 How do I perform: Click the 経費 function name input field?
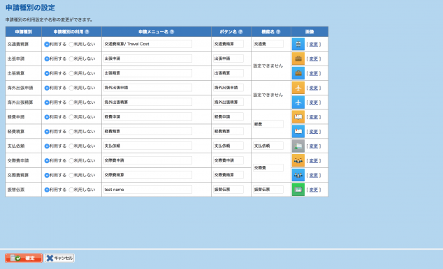point(268,124)
